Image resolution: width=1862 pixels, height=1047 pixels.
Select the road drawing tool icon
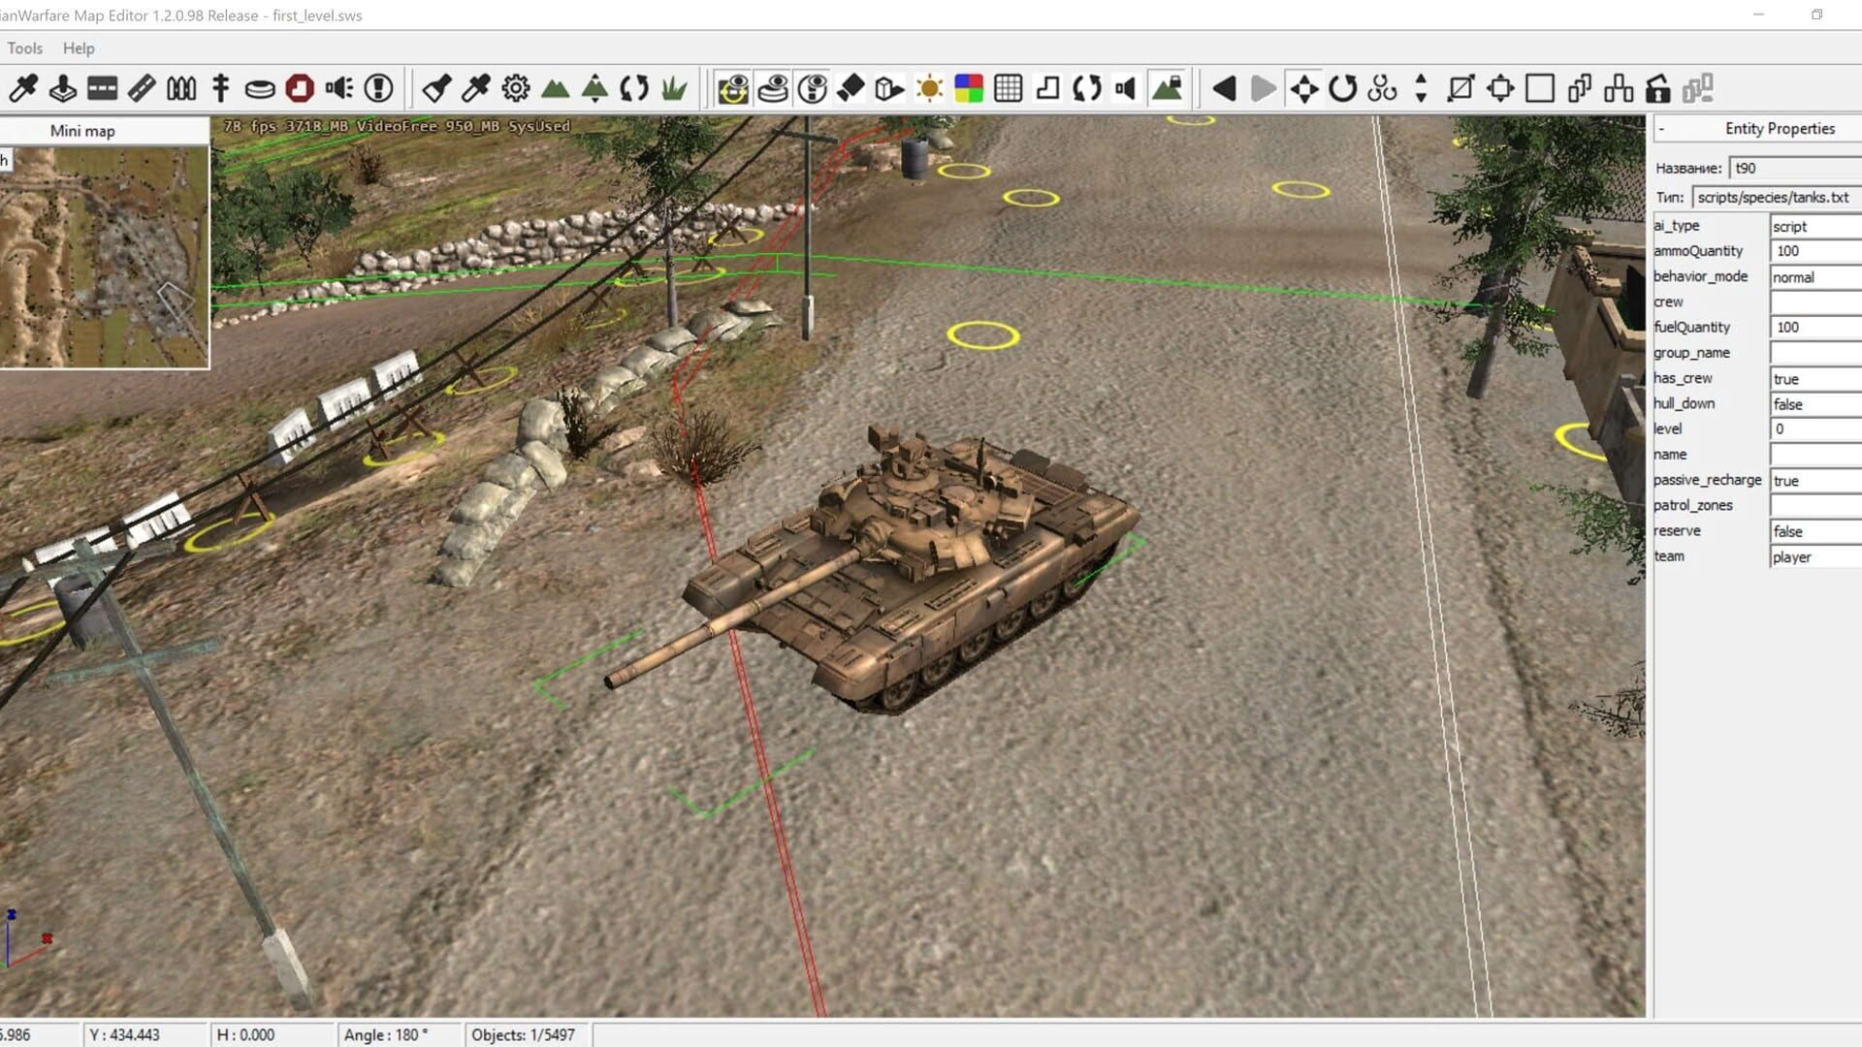tap(142, 88)
